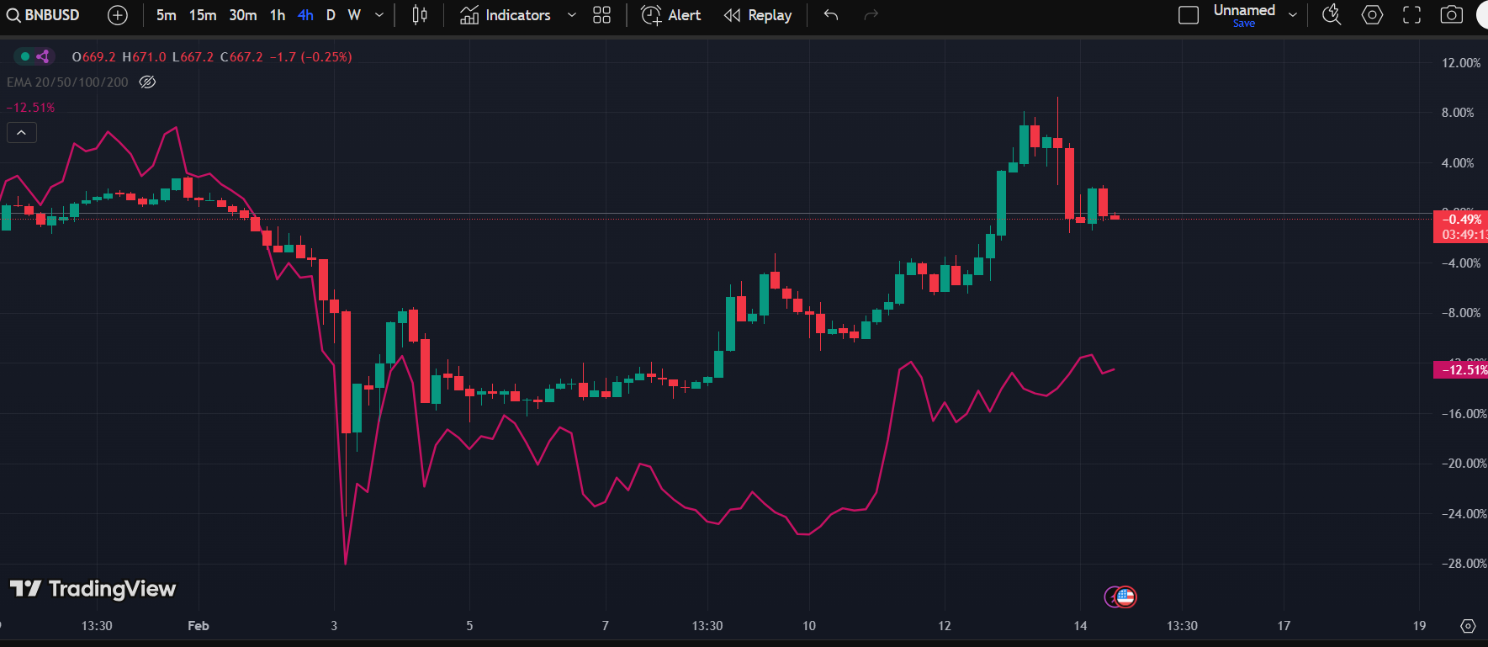The image size is (1488, 647).
Task: Create an Alert
Action: click(x=671, y=15)
